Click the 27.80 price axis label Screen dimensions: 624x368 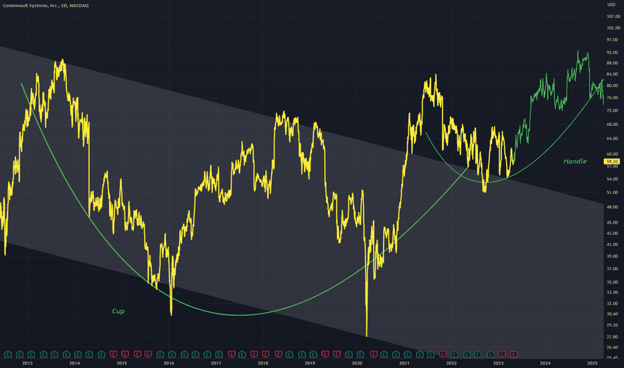613,337
